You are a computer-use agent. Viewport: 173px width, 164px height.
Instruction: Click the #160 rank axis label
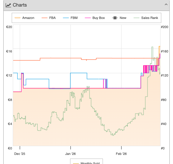point(165,51)
